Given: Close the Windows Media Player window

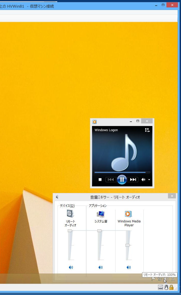Looking at the screenshot, I should pos(147,121).
